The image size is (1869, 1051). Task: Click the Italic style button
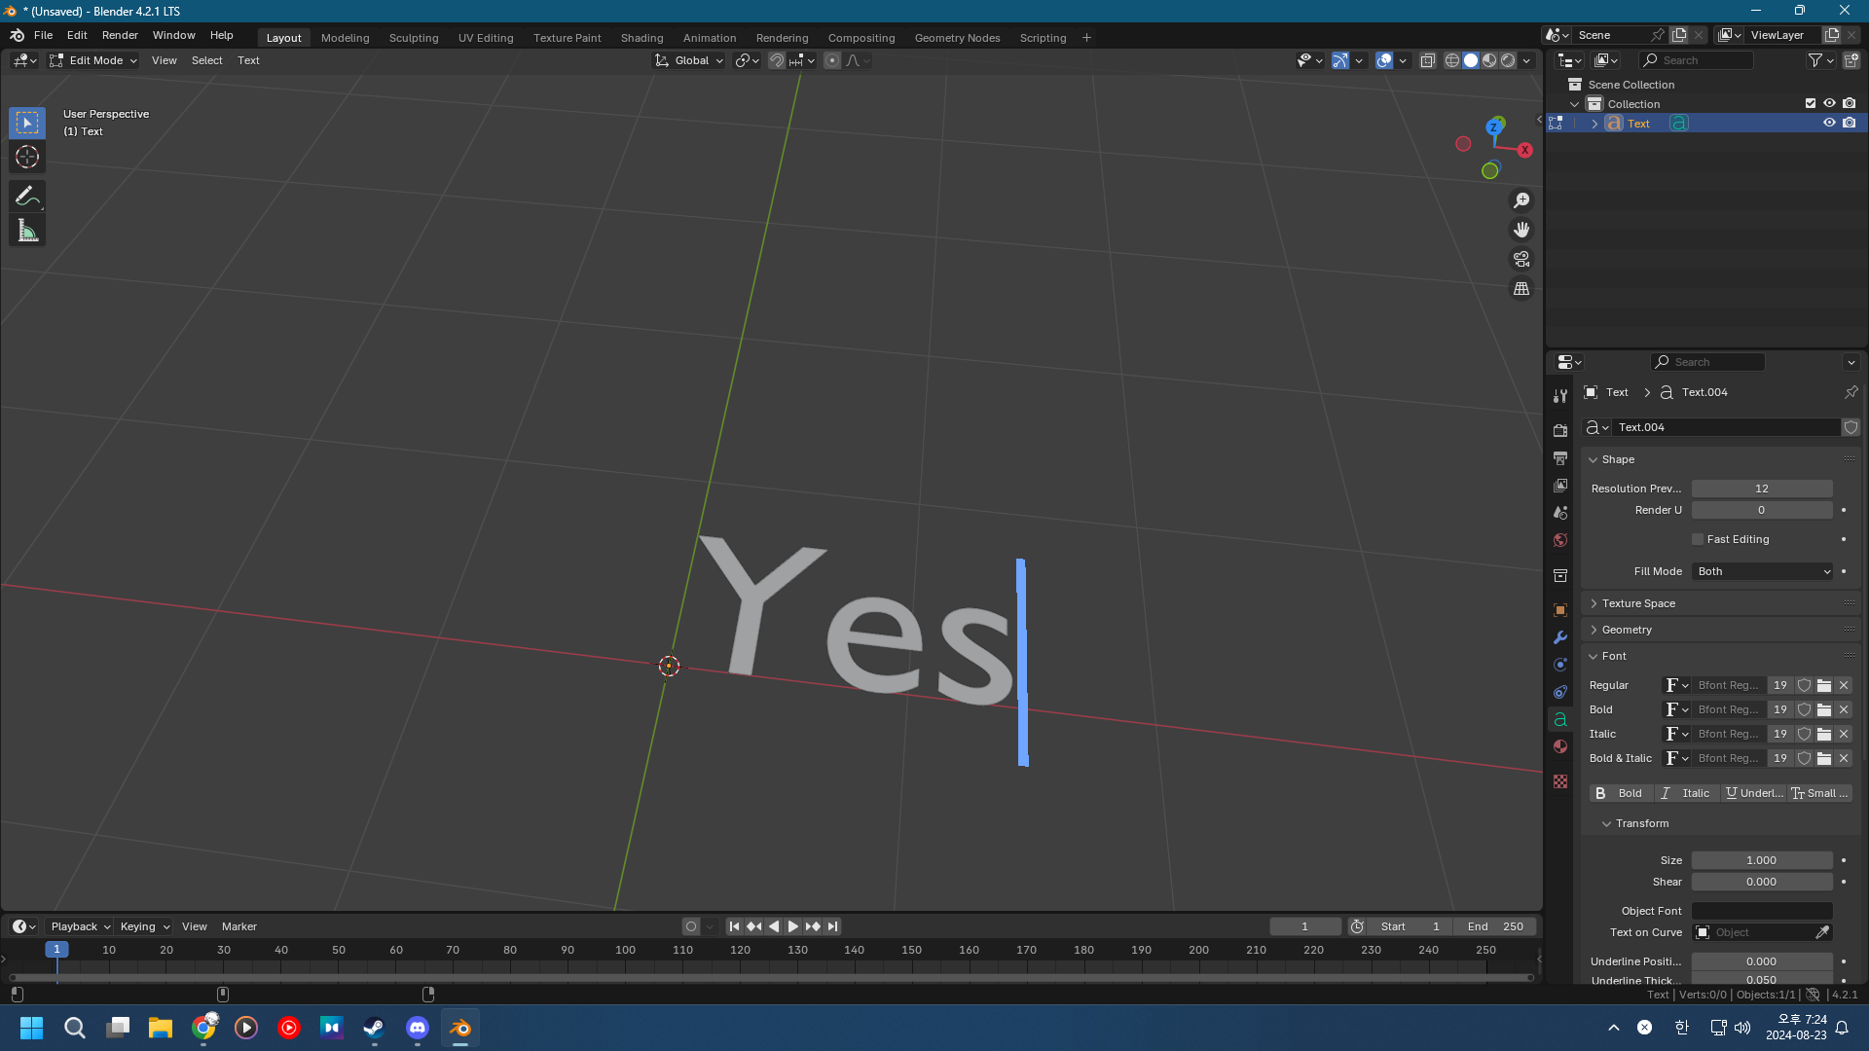(x=1687, y=793)
